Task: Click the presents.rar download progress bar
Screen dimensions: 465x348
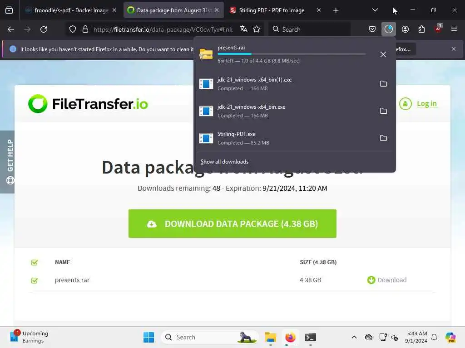Action: click(292, 54)
